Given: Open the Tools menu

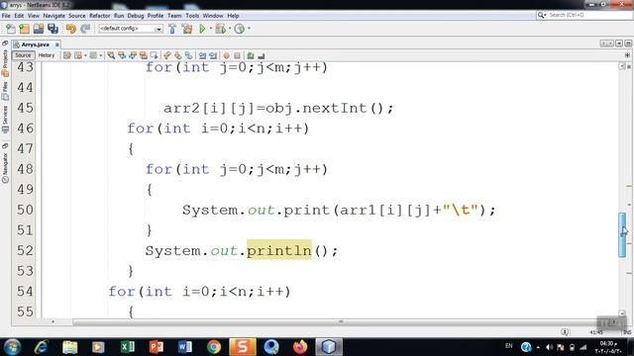Looking at the screenshot, I should coord(192,16).
